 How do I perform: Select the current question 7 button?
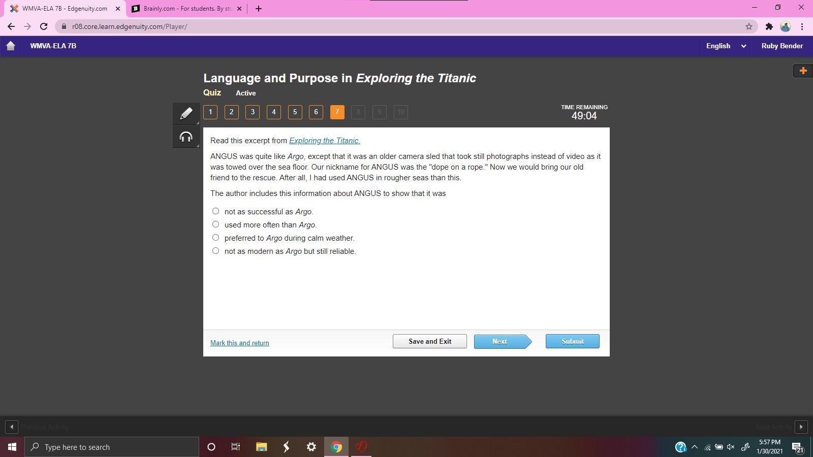pyautogui.click(x=337, y=112)
